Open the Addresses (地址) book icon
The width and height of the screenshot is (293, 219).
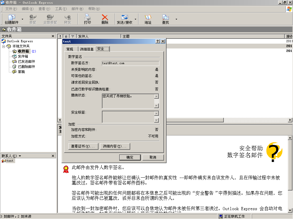[x=148, y=19]
